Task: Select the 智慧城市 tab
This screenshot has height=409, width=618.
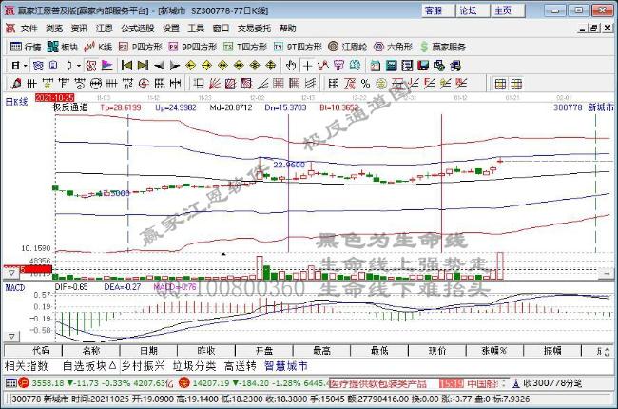Action: [x=286, y=365]
